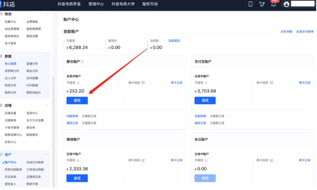Open the 在线支付账单 link at top right
The height and width of the screenshot is (190, 317).
305,32
